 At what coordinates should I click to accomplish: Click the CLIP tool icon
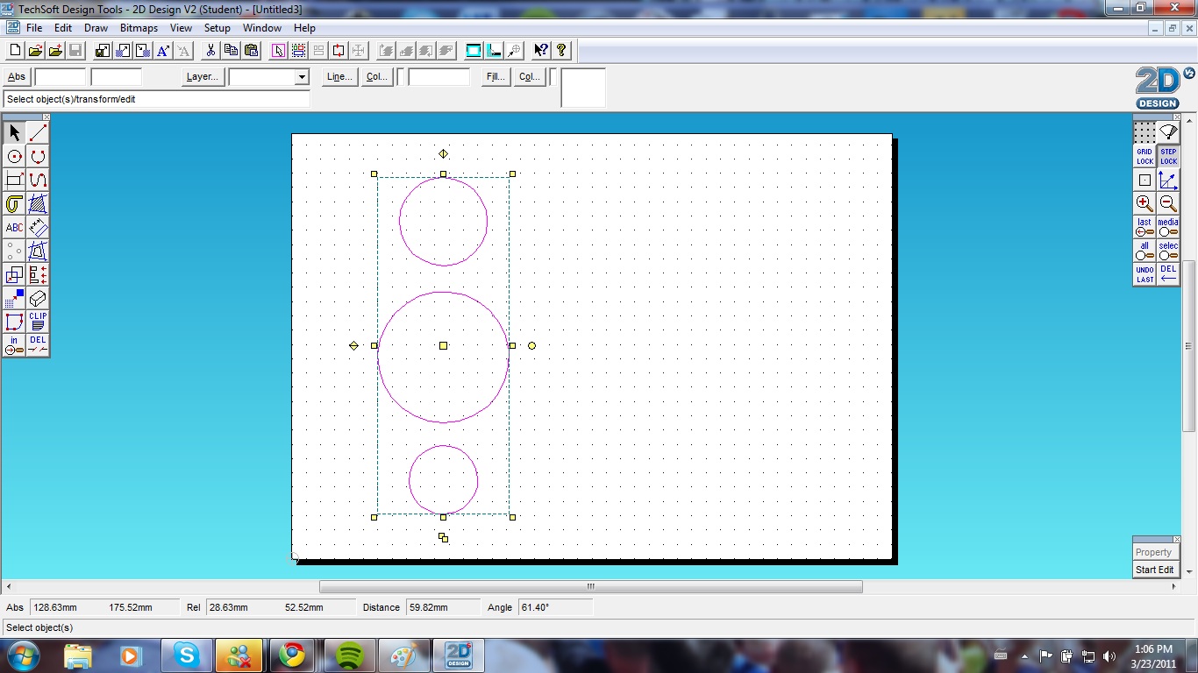38,322
